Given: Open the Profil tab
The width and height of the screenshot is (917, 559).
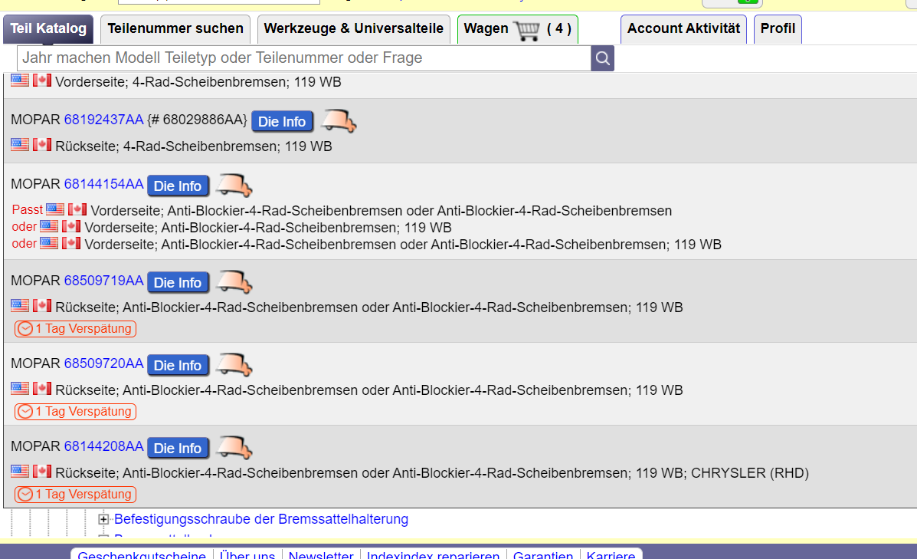Looking at the screenshot, I should coord(778,29).
